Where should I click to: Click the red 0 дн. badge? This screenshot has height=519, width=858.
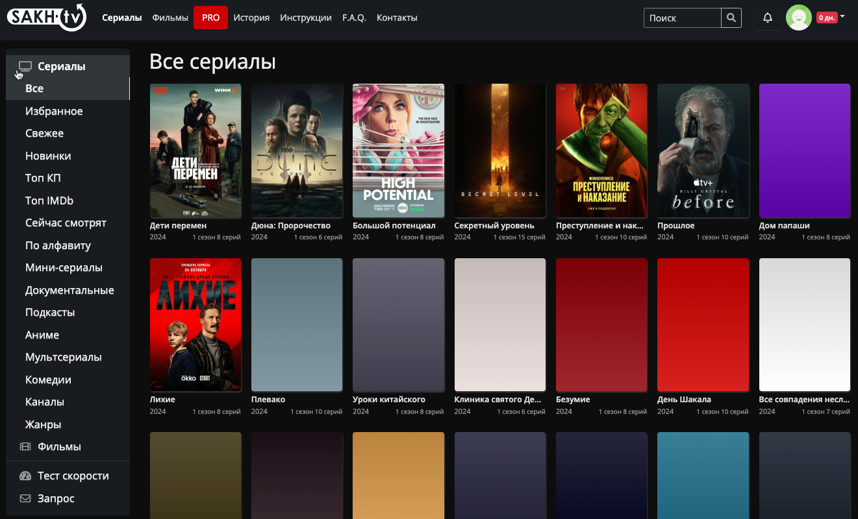tap(826, 18)
